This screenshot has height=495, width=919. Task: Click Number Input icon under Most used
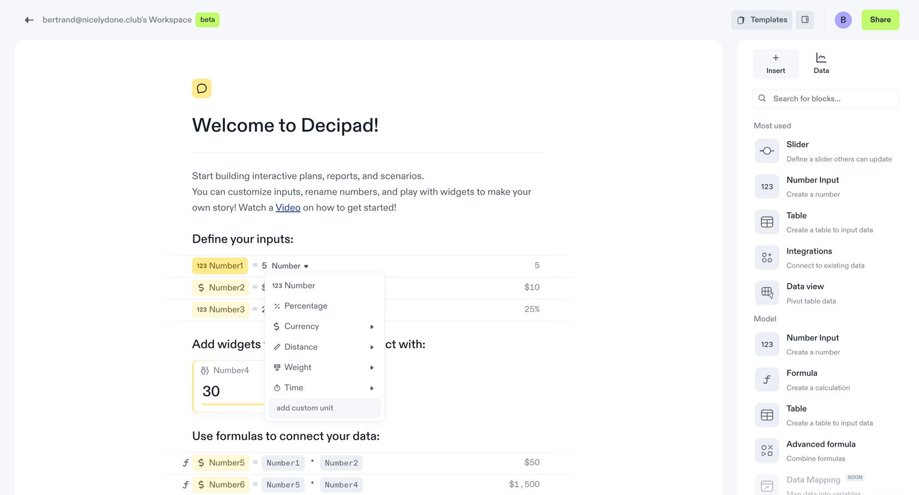767,187
